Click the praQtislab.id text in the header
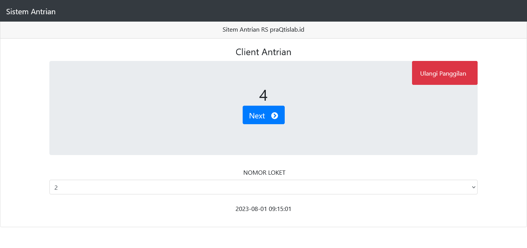 (x=287, y=30)
